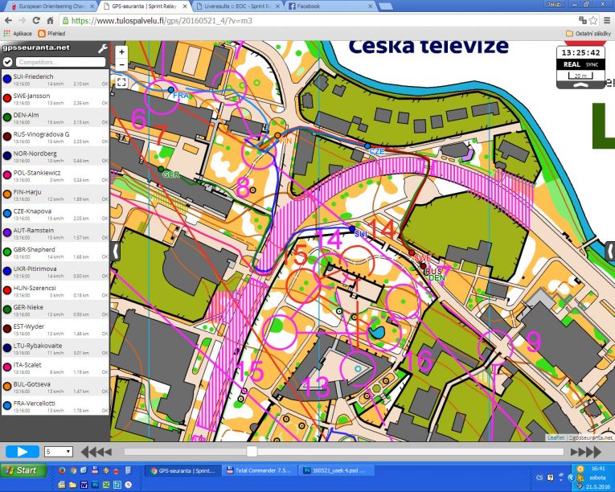The height and width of the screenshot is (492, 615).
Task: Switch to 160521_usek 4.psd Photoshop window
Action: coord(335,470)
